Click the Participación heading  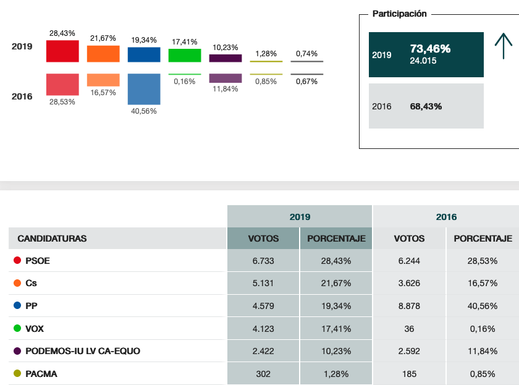(400, 14)
